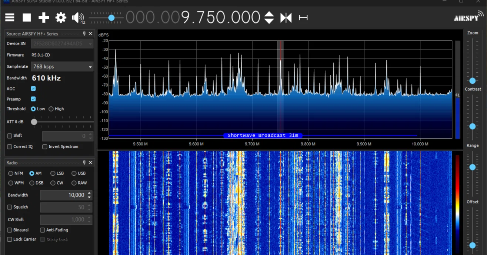Image resolution: width=487 pixels, height=255 pixels.
Task: Enable the Lock Carrier checkbox
Action: coord(10,239)
